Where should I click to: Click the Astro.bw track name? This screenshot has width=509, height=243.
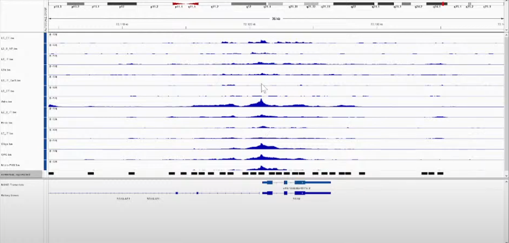(7, 102)
